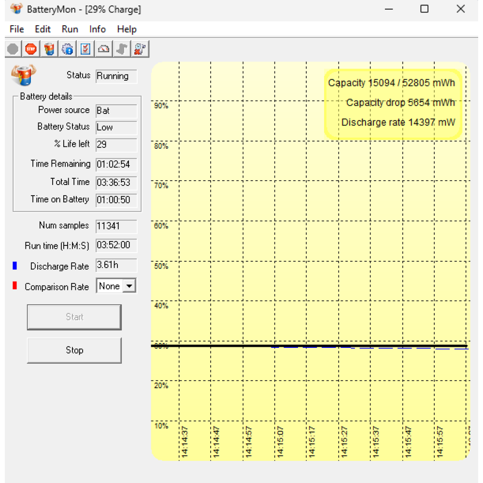Click the red Comparison Rate color marker
This screenshot has width=483, height=483.
[x=14, y=286]
